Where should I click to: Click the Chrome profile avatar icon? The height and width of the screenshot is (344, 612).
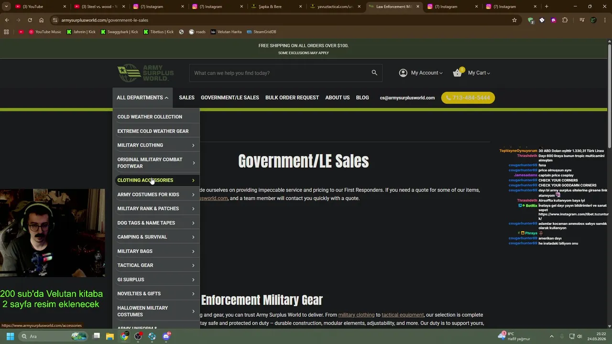click(x=593, y=20)
